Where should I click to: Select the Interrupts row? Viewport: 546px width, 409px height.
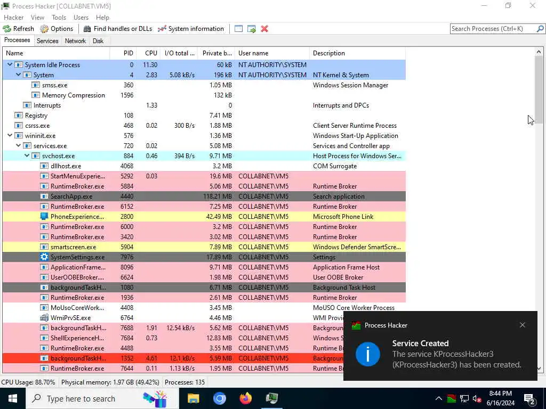click(204, 105)
